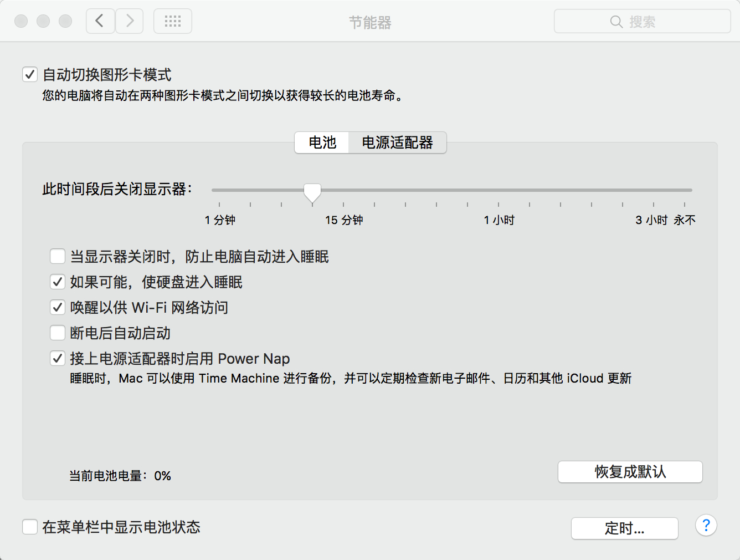Click the forward navigation arrow
740x560 pixels.
130,21
